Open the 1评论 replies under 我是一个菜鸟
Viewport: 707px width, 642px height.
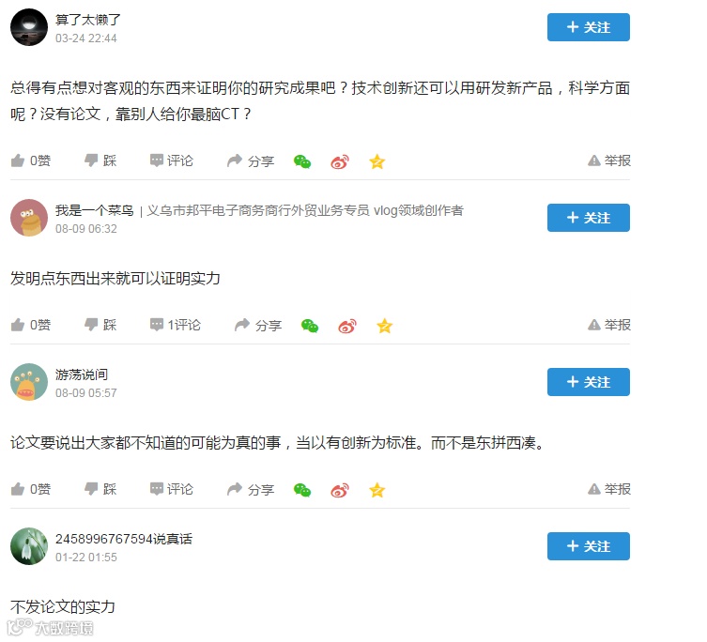pyautogui.click(x=176, y=325)
